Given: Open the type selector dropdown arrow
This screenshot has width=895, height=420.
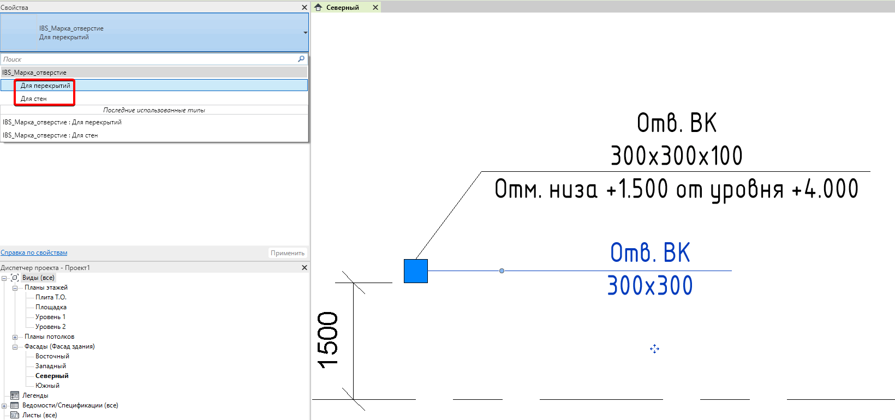Looking at the screenshot, I should click(306, 33).
